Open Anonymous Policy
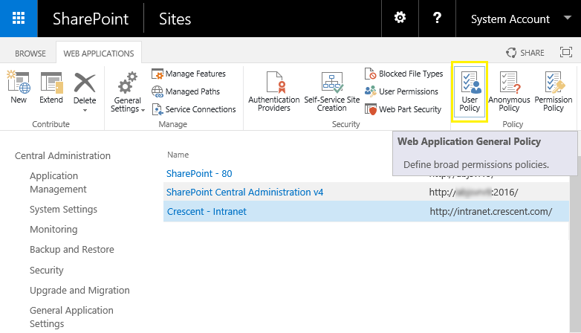 coord(509,91)
